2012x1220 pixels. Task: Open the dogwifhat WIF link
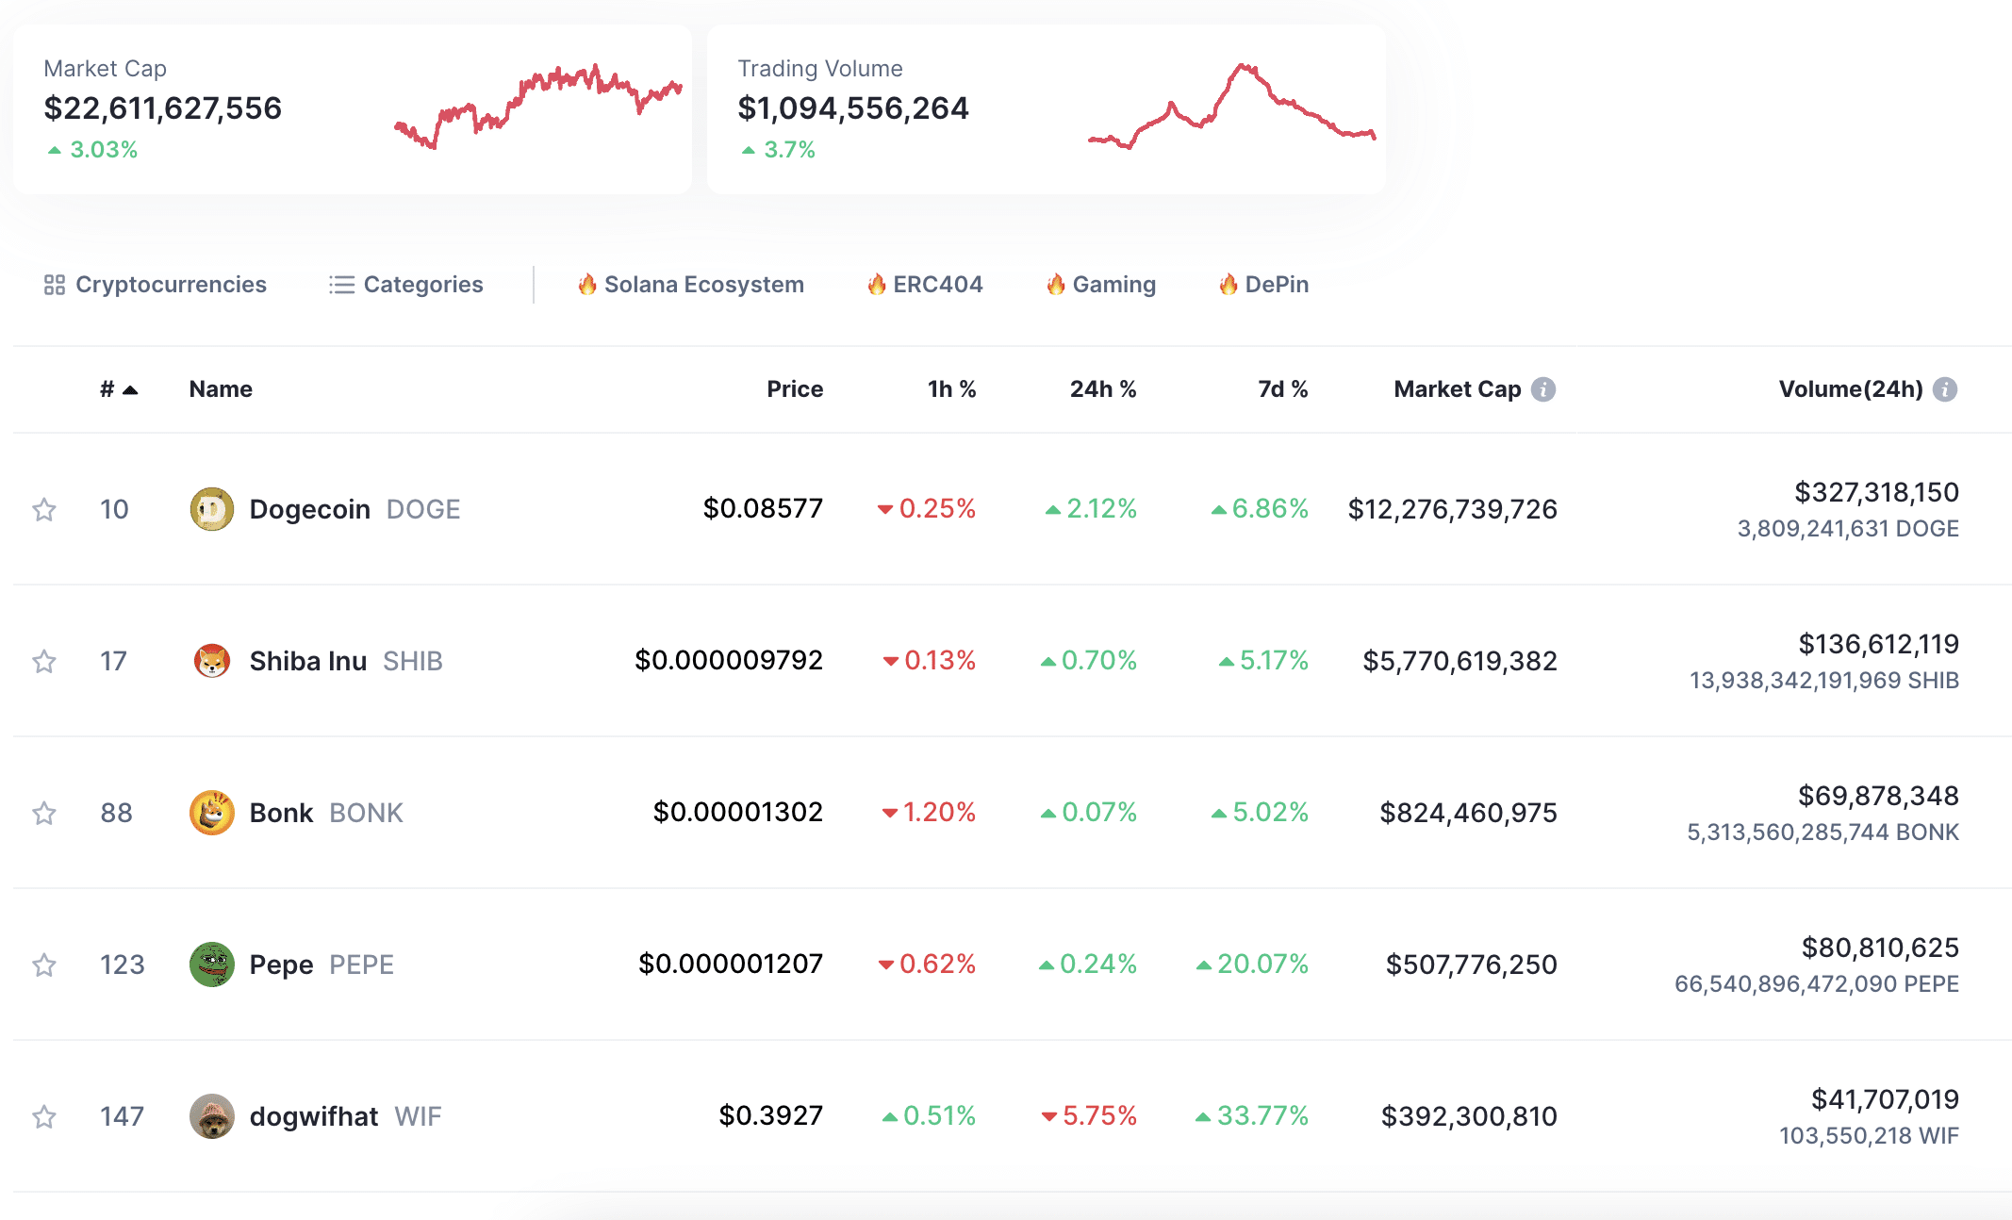345,1116
